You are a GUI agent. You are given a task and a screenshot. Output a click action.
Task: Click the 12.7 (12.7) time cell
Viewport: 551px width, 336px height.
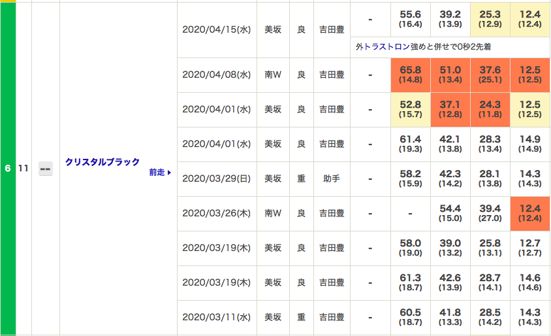pyautogui.click(x=530, y=248)
